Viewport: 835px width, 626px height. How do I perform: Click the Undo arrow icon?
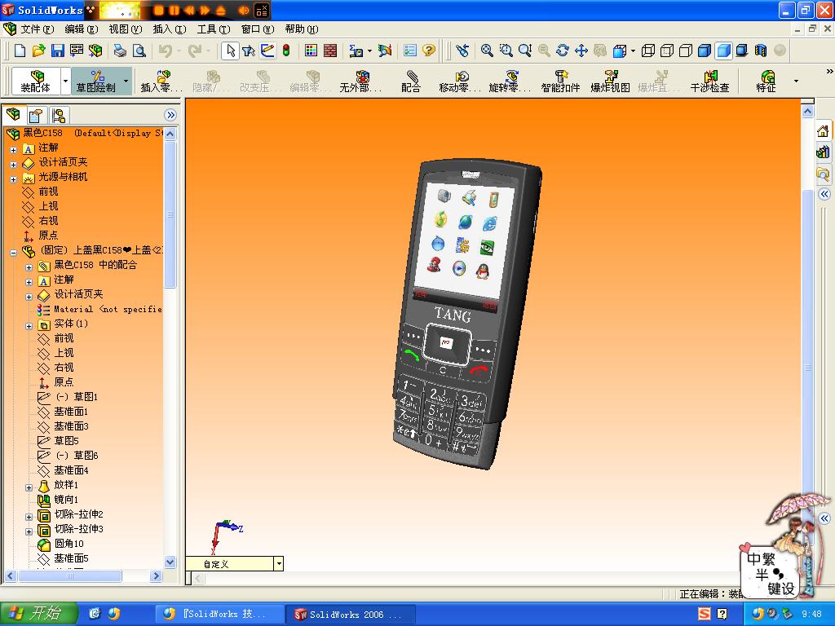[x=165, y=51]
